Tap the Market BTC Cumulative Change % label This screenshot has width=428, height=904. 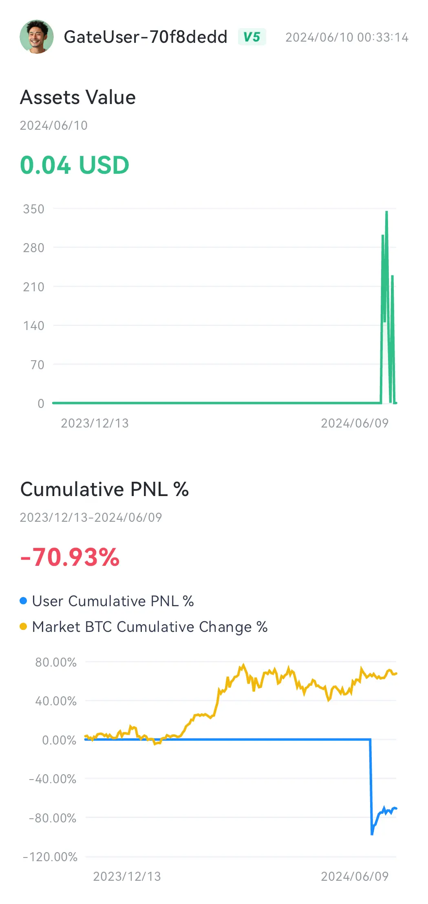(x=150, y=627)
